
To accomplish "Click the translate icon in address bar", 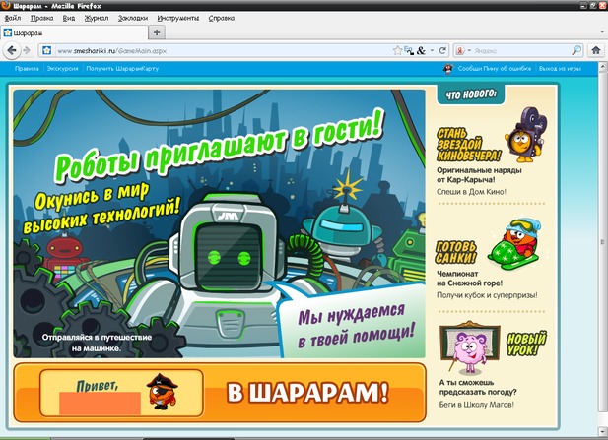I will 409,50.
